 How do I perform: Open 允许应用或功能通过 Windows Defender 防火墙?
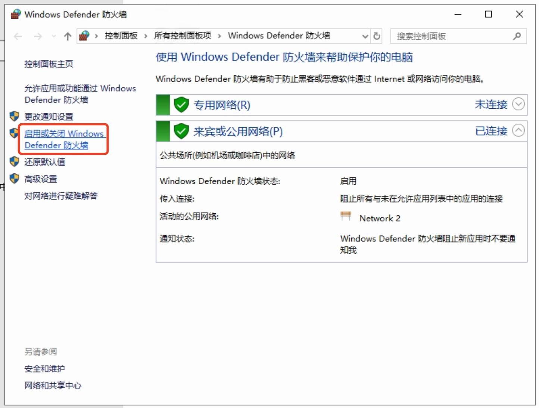point(80,94)
